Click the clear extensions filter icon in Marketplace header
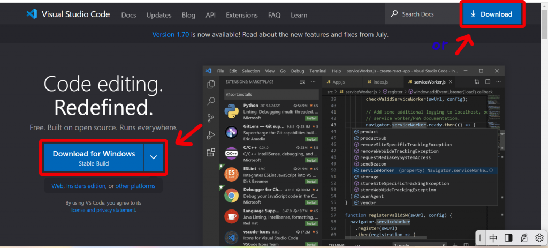 coord(302,82)
